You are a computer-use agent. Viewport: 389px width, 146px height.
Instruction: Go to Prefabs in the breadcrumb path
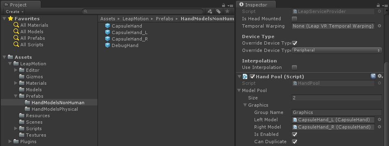164,19
